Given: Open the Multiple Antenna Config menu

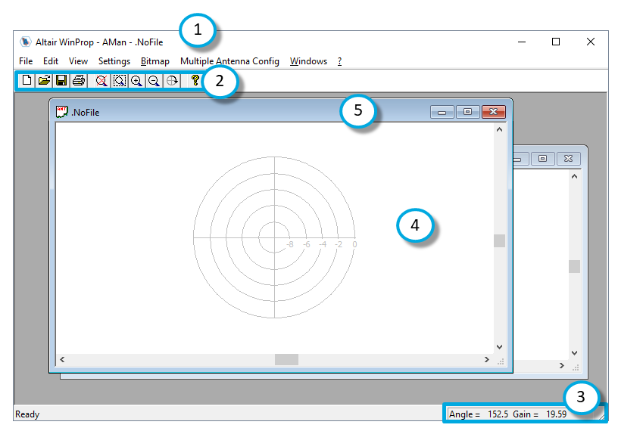Looking at the screenshot, I should (x=229, y=61).
